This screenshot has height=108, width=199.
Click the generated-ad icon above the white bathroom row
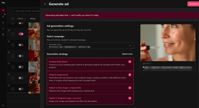9,63
